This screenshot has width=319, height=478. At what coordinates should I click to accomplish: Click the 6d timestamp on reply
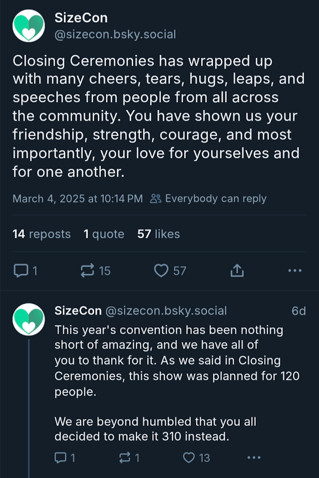coord(298,311)
